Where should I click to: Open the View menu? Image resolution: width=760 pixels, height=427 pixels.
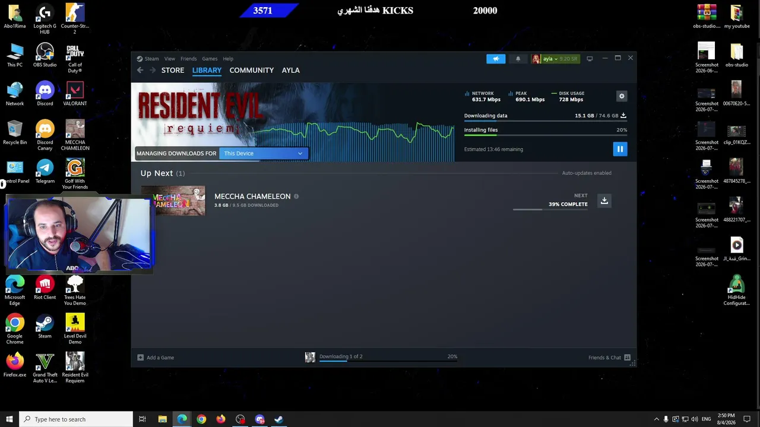tap(170, 59)
